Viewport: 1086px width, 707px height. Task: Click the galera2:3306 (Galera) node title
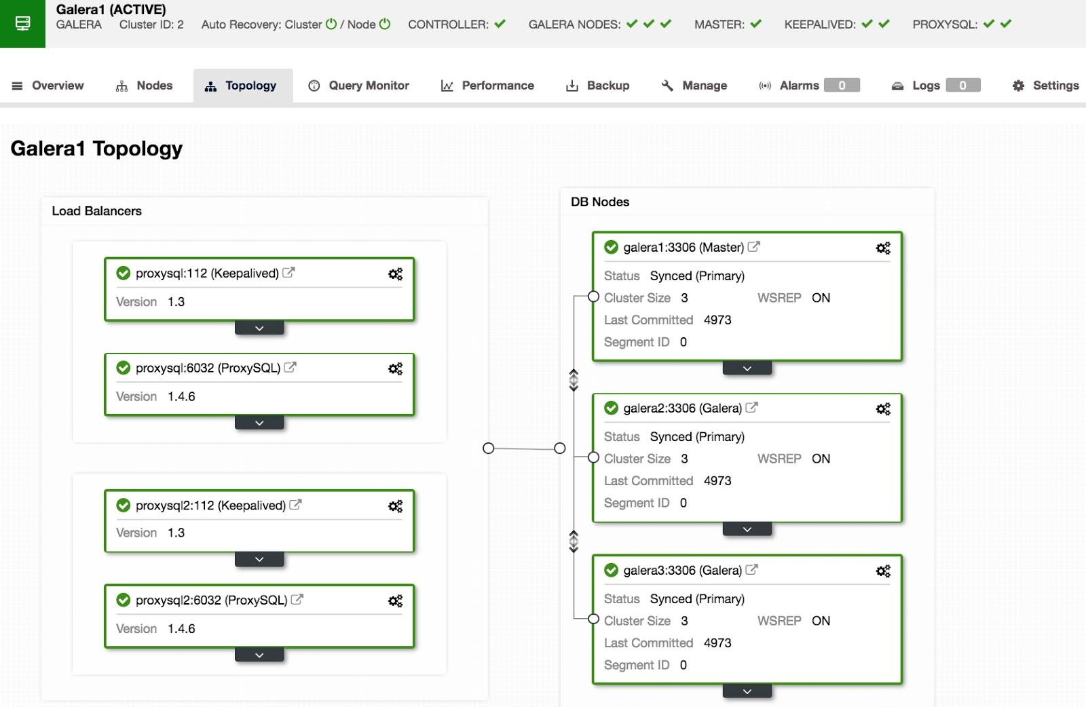682,408
